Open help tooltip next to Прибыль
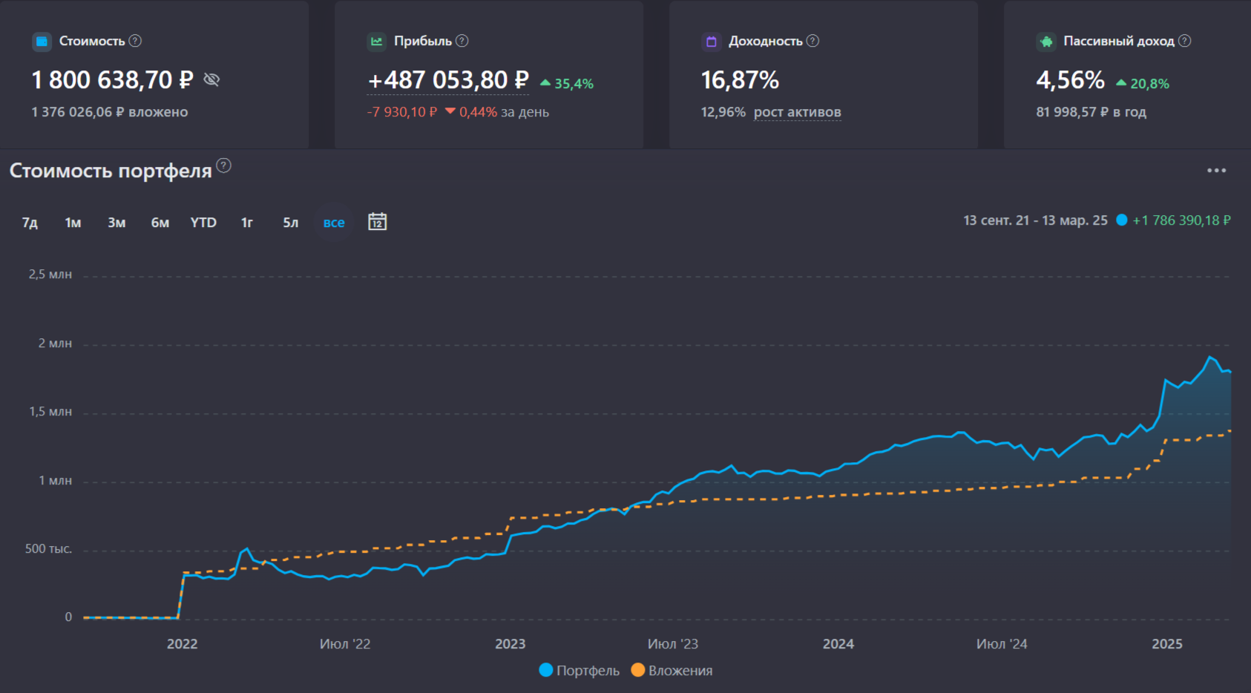The image size is (1251, 693). tap(462, 41)
